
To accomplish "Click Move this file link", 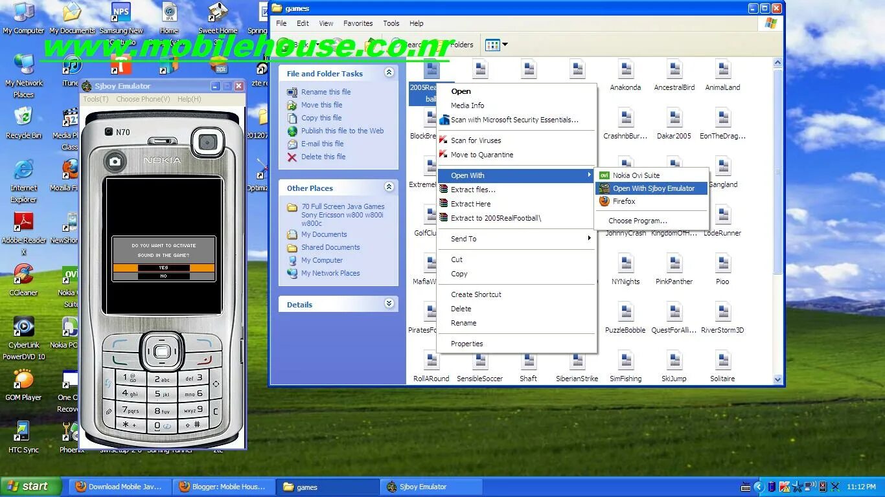I will [x=321, y=105].
